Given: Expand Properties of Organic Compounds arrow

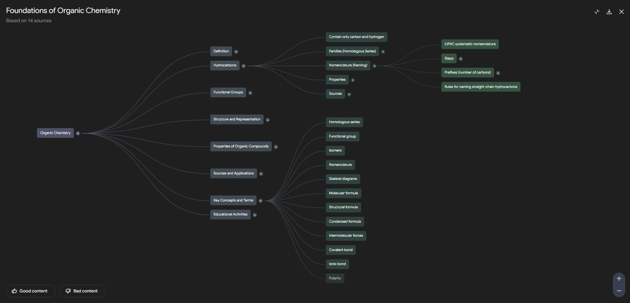Looking at the screenshot, I should 276,147.
